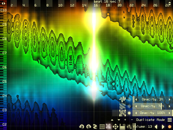173x130 pixels.
Task: Click beat 22 on the timeline ruler
Action: click(x=131, y=5)
